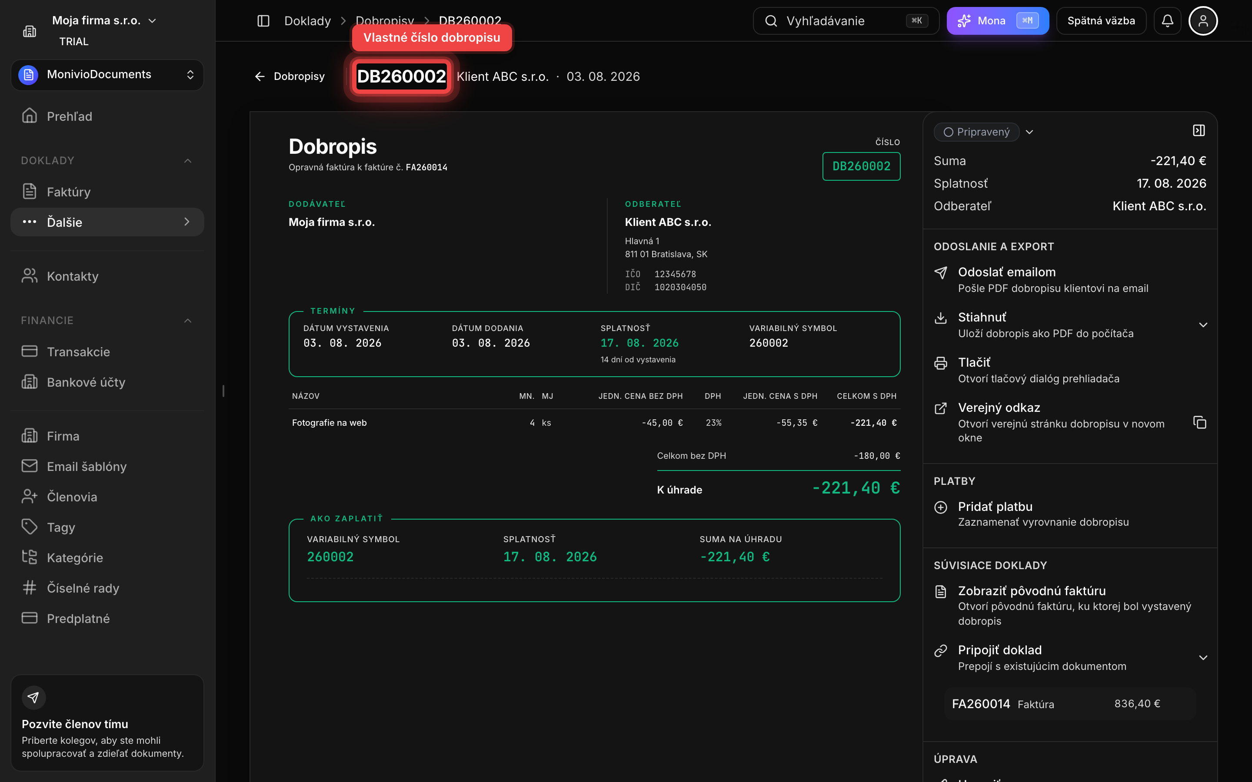Image resolution: width=1252 pixels, height=782 pixels.
Task: Click the Odoslať emailom action
Action: coord(1070,280)
